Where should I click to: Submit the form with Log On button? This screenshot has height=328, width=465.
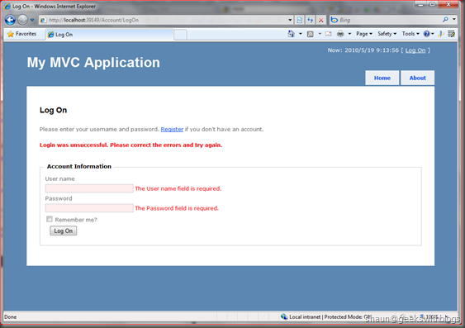(x=63, y=231)
